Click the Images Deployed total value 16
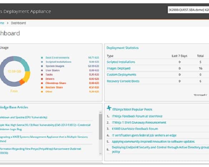This screenshot has height=167, width=209. click(200, 69)
